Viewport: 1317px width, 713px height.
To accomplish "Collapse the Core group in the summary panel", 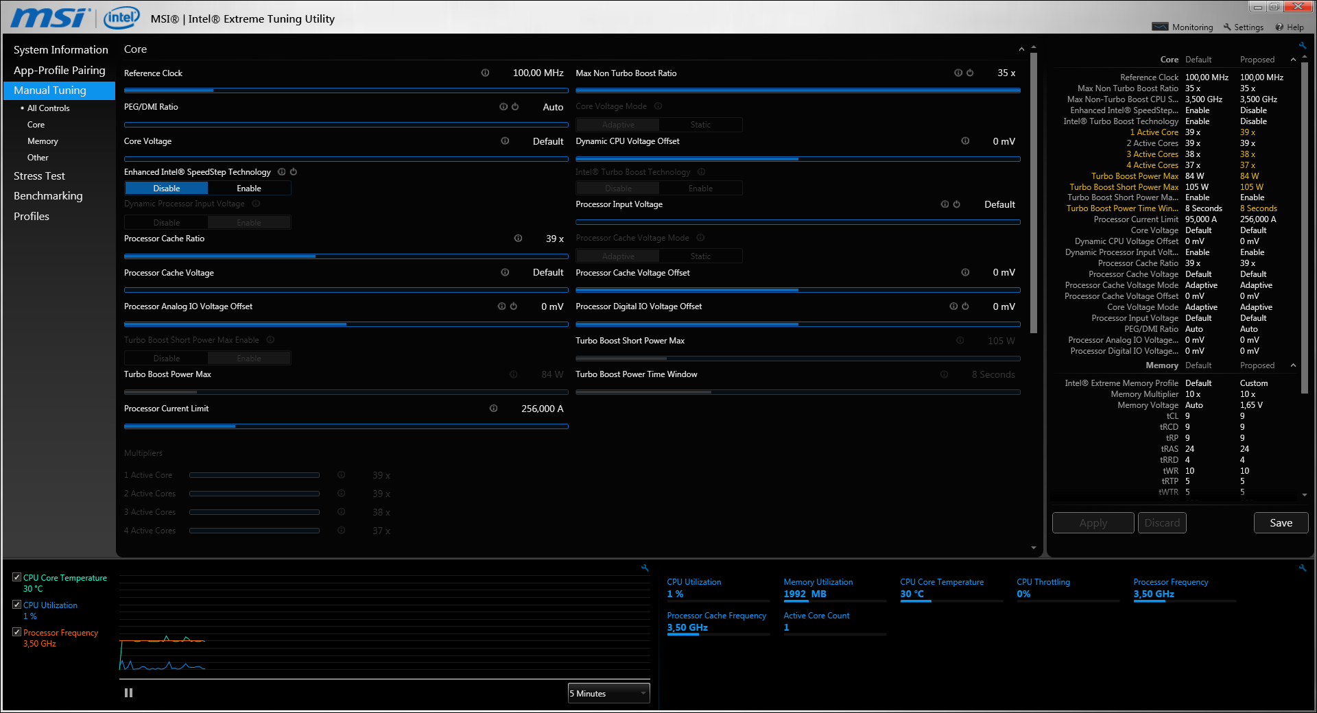I will pyautogui.click(x=1293, y=60).
